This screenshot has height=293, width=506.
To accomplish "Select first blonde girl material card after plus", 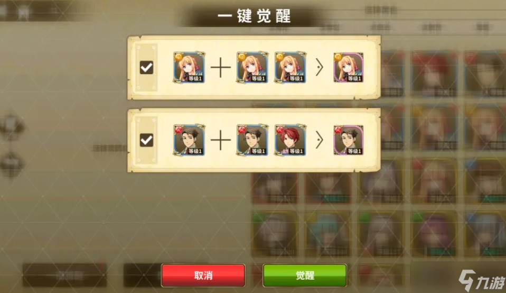I will [x=252, y=67].
